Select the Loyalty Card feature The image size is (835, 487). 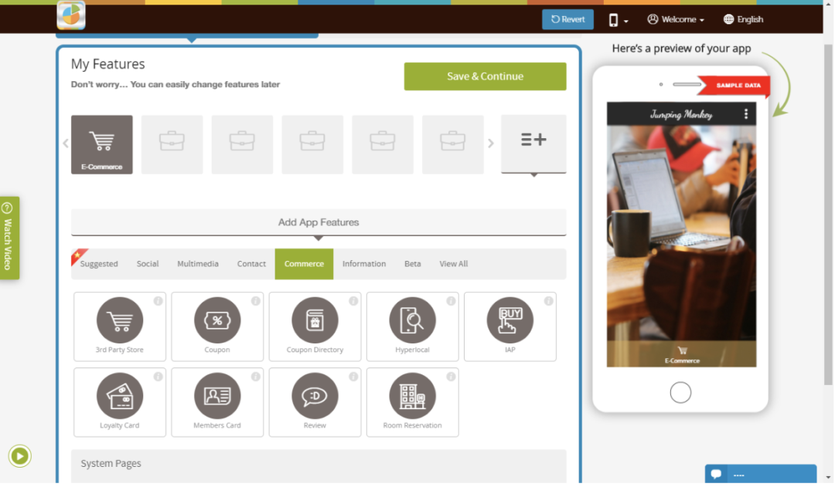click(x=119, y=401)
